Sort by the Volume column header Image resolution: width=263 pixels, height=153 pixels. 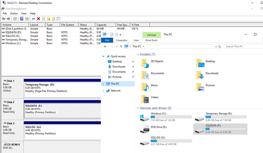coord(15,24)
